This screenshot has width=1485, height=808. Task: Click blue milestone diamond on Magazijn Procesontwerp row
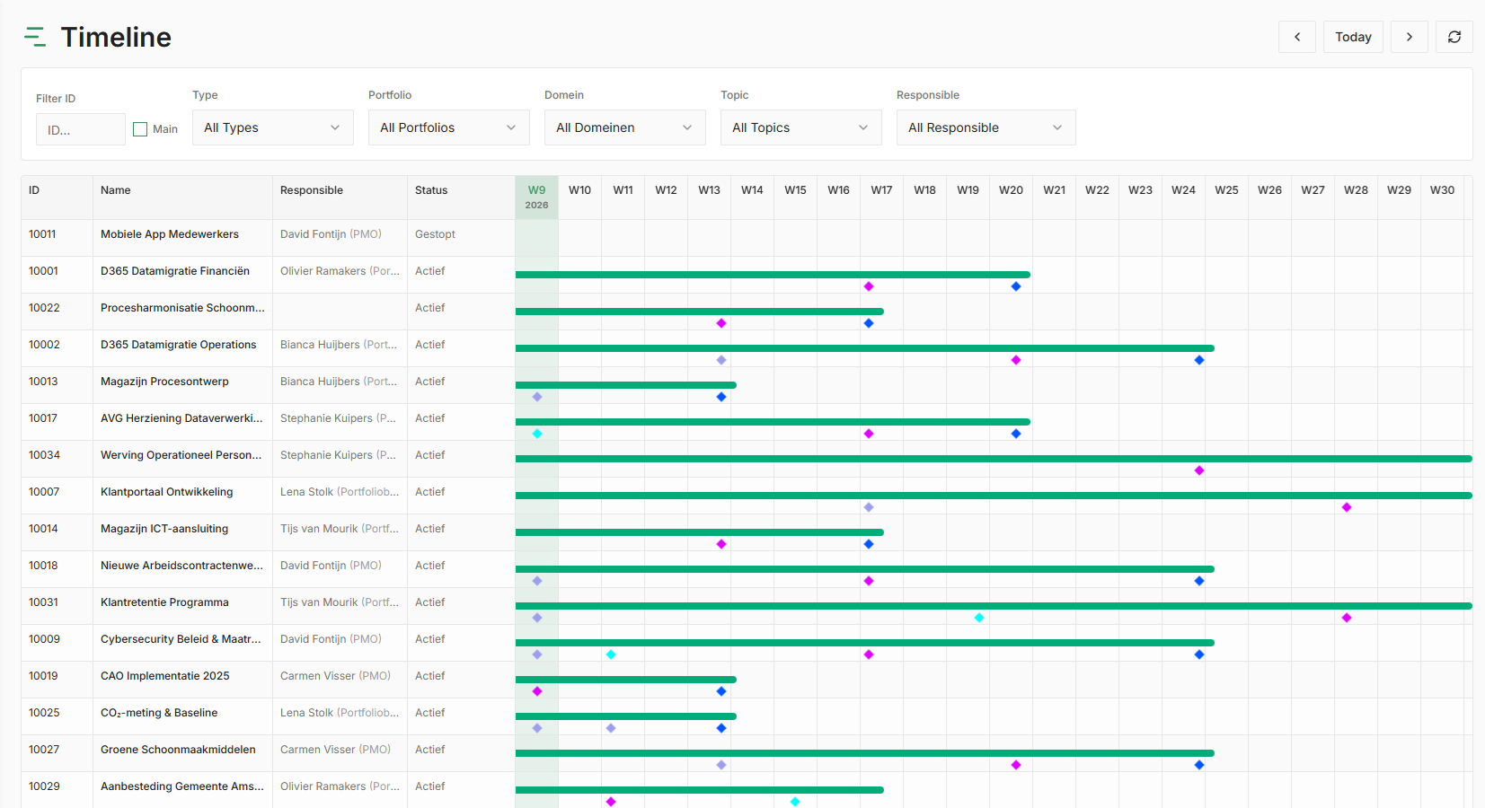[x=721, y=397]
